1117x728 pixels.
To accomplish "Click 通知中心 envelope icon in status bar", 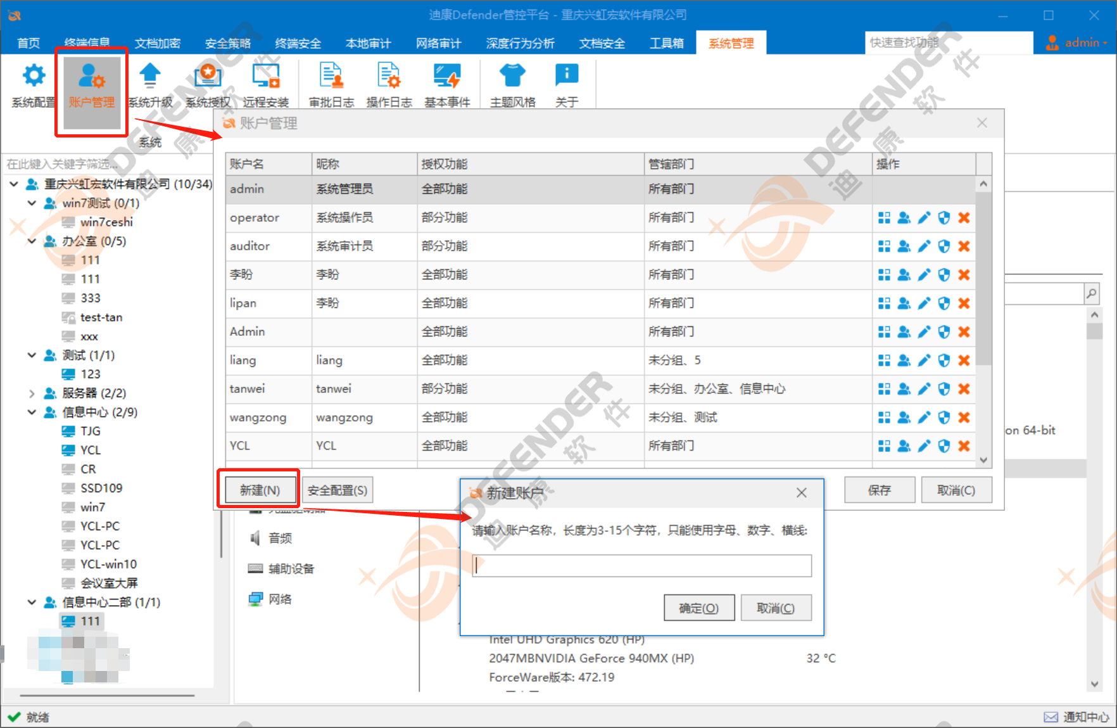I will point(1051,717).
